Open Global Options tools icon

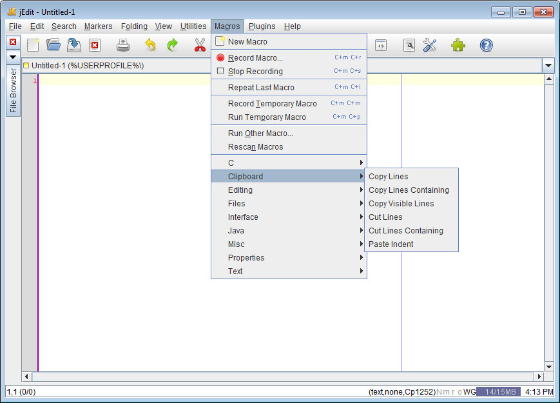[x=430, y=45]
